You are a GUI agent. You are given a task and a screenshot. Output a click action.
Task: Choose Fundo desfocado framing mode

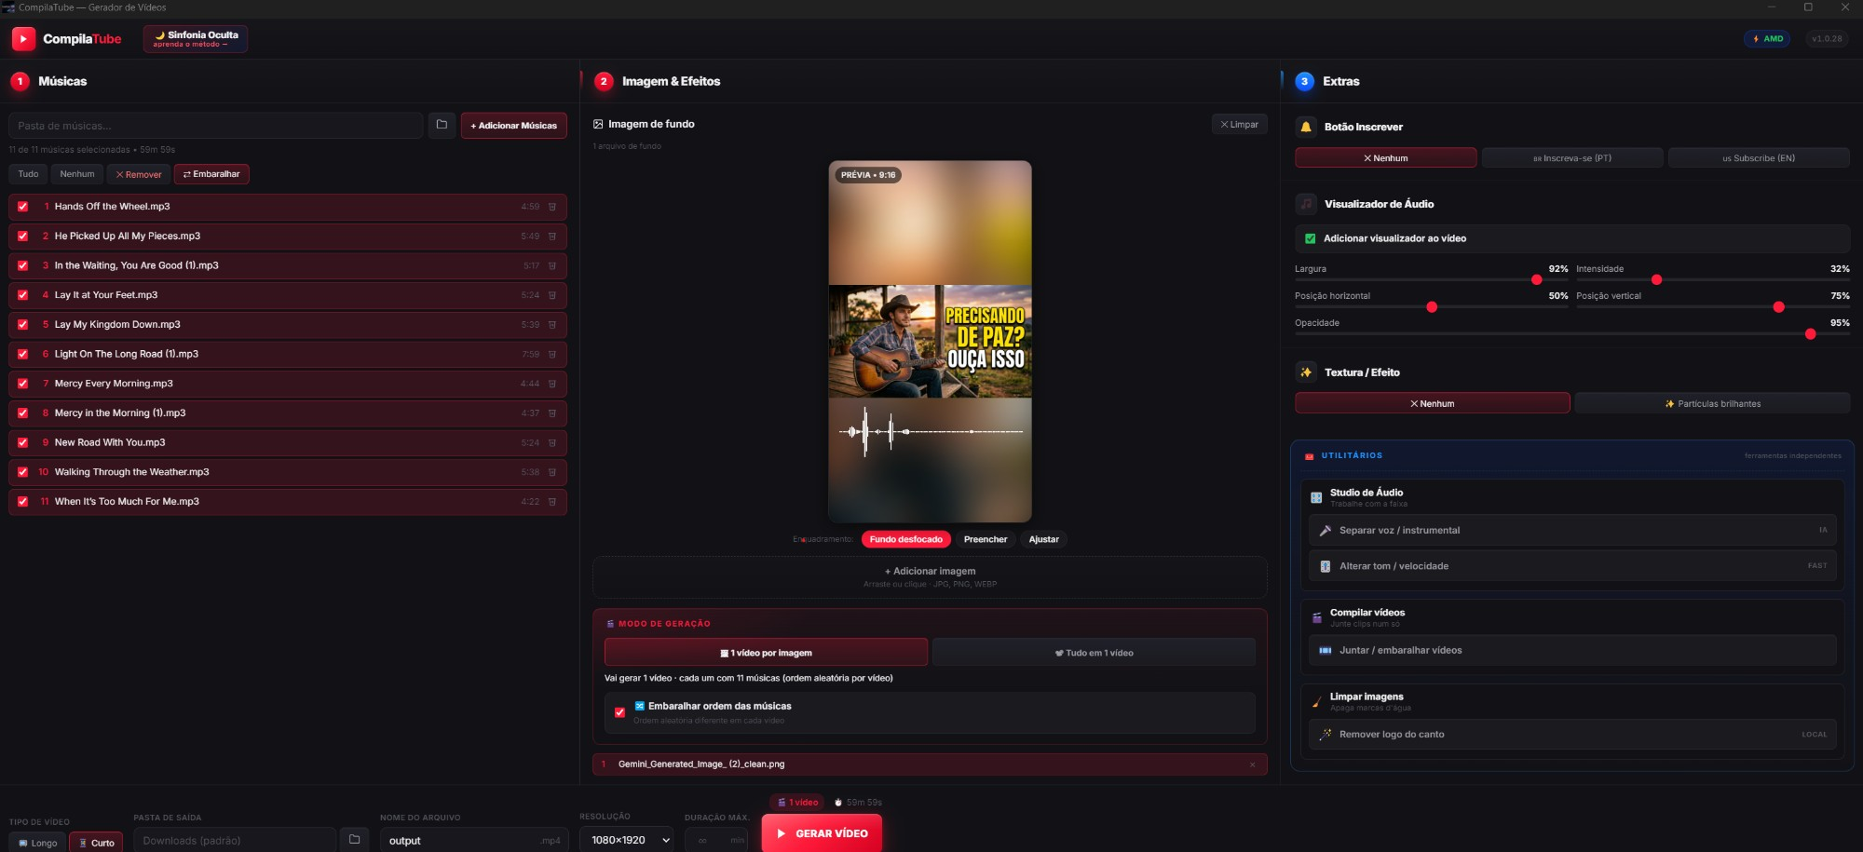905,539
